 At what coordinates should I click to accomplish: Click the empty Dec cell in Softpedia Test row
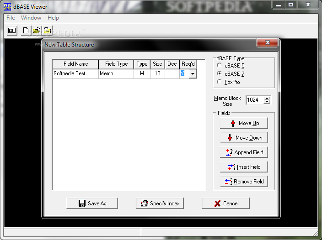pos(172,73)
